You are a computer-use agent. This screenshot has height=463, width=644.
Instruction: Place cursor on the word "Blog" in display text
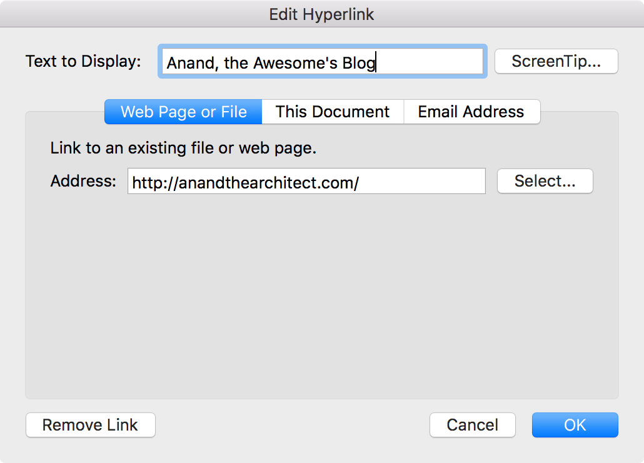click(x=358, y=63)
